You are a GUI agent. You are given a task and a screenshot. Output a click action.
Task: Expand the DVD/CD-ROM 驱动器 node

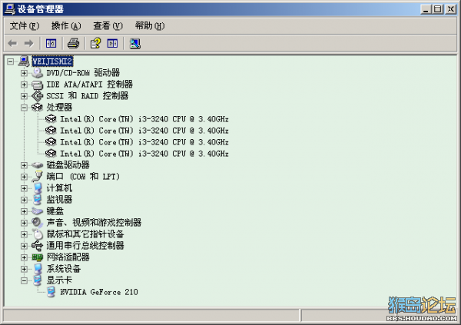pos(24,73)
